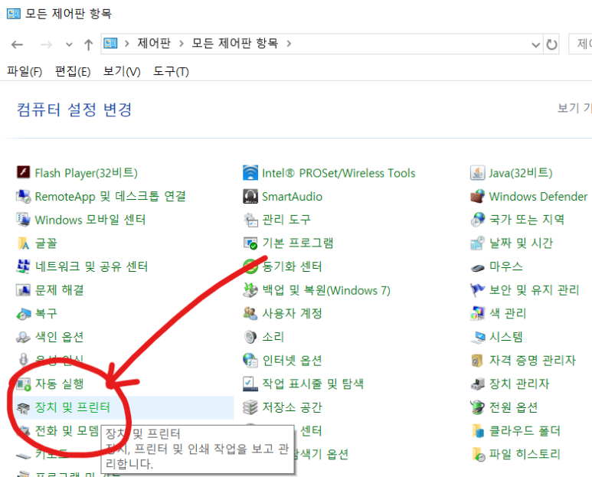Open the recent locations dropdown arrow

(x=69, y=44)
